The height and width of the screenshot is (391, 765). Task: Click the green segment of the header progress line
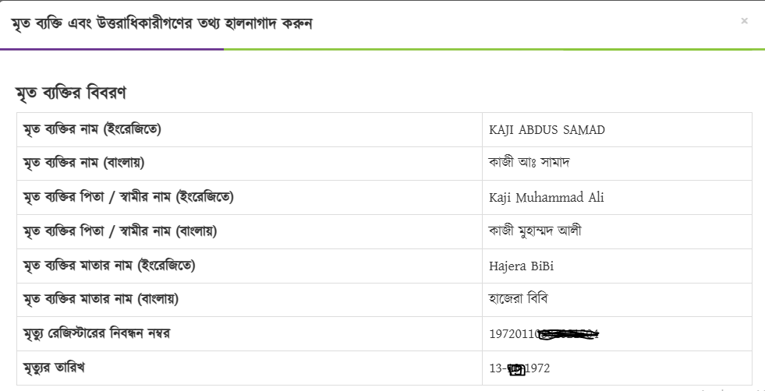tap(493, 49)
